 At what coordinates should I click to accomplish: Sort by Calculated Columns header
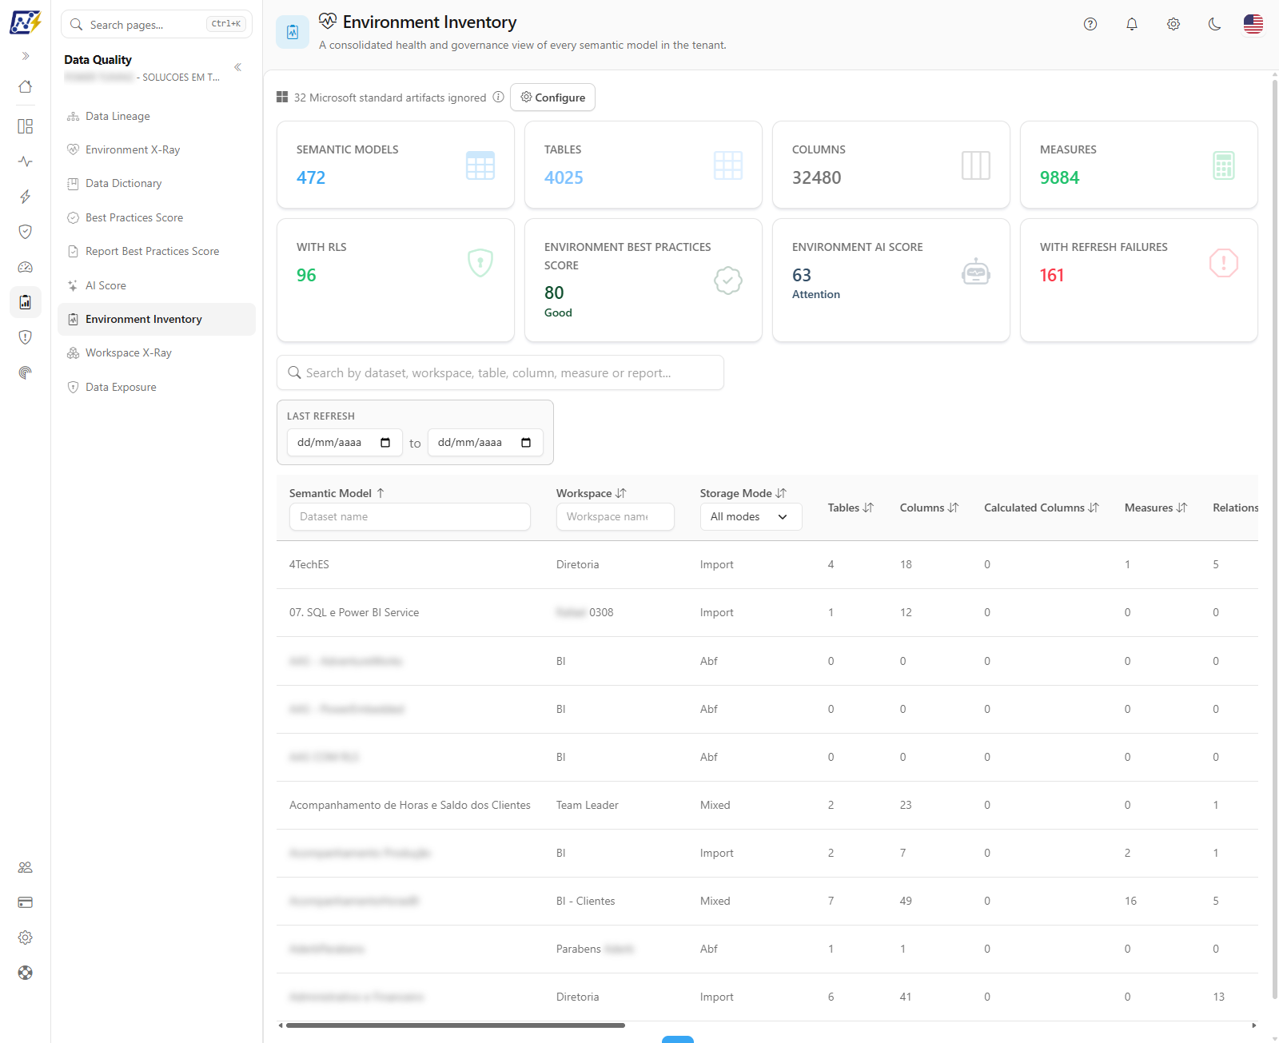(1042, 508)
